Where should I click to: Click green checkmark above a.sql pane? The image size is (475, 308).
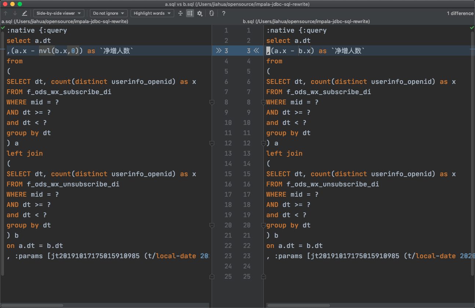click(3, 28)
